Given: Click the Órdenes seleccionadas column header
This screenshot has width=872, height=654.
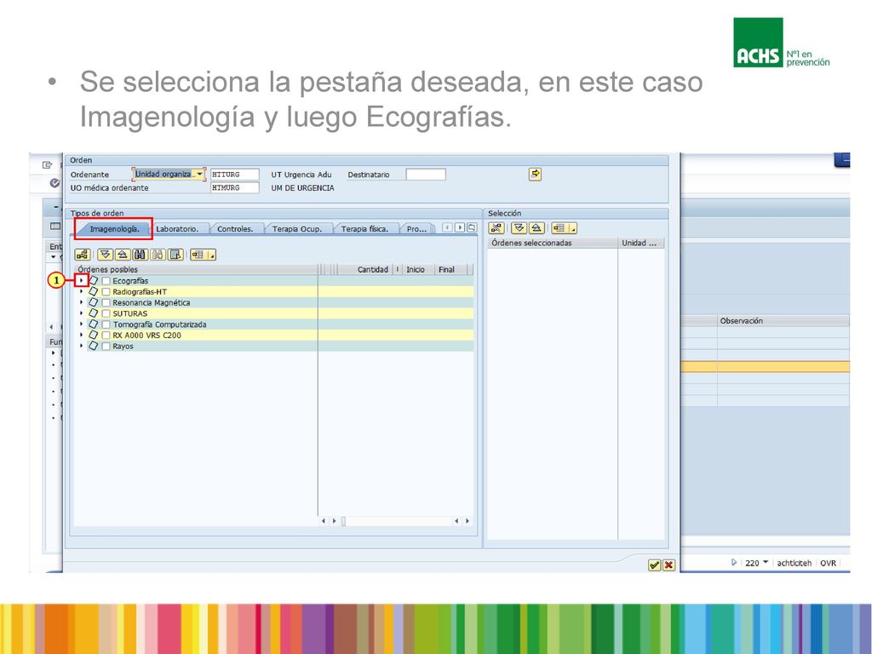Looking at the screenshot, I should point(552,243).
